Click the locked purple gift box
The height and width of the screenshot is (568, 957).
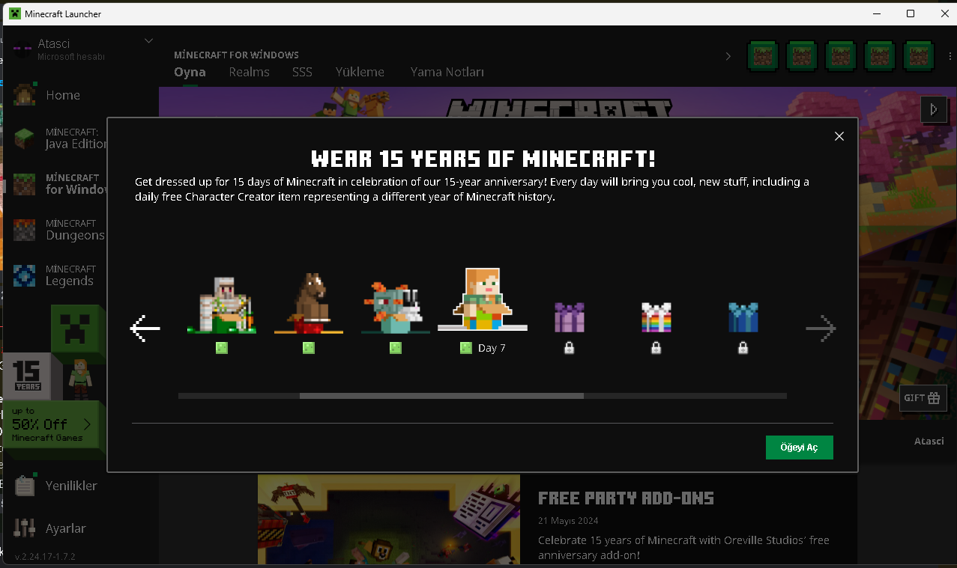[x=570, y=317]
